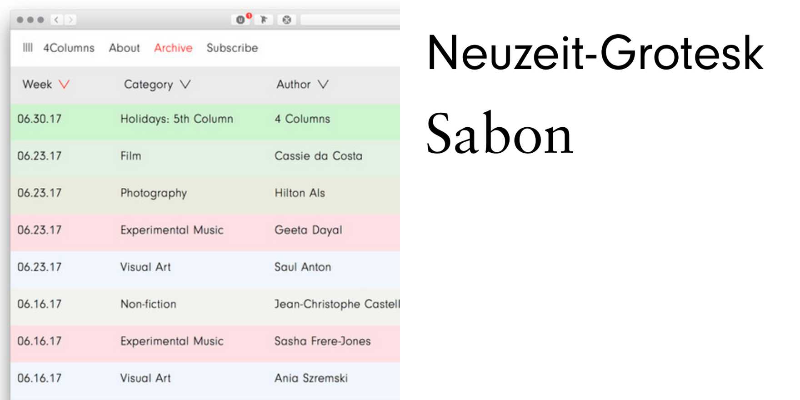800x400 pixels.
Task: Expand the Category filter dropdown
Action: coord(185,84)
